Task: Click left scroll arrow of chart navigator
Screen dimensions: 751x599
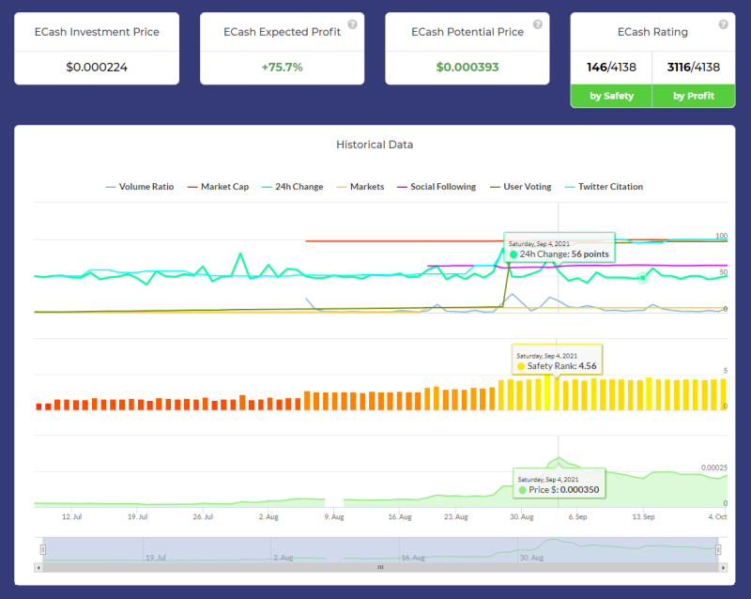Action: (38, 568)
